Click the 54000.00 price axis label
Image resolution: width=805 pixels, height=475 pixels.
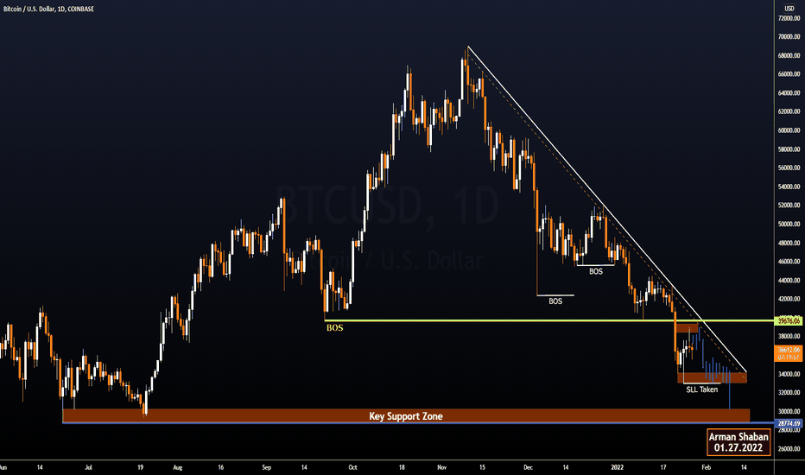click(789, 187)
